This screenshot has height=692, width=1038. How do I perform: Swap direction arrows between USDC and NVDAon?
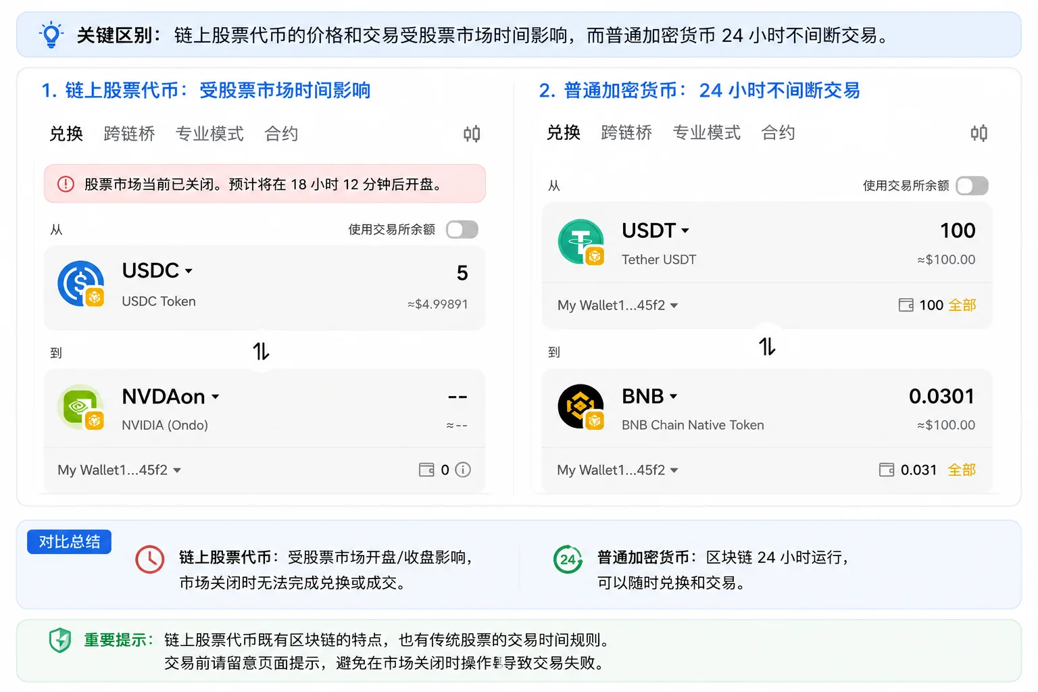click(x=261, y=351)
